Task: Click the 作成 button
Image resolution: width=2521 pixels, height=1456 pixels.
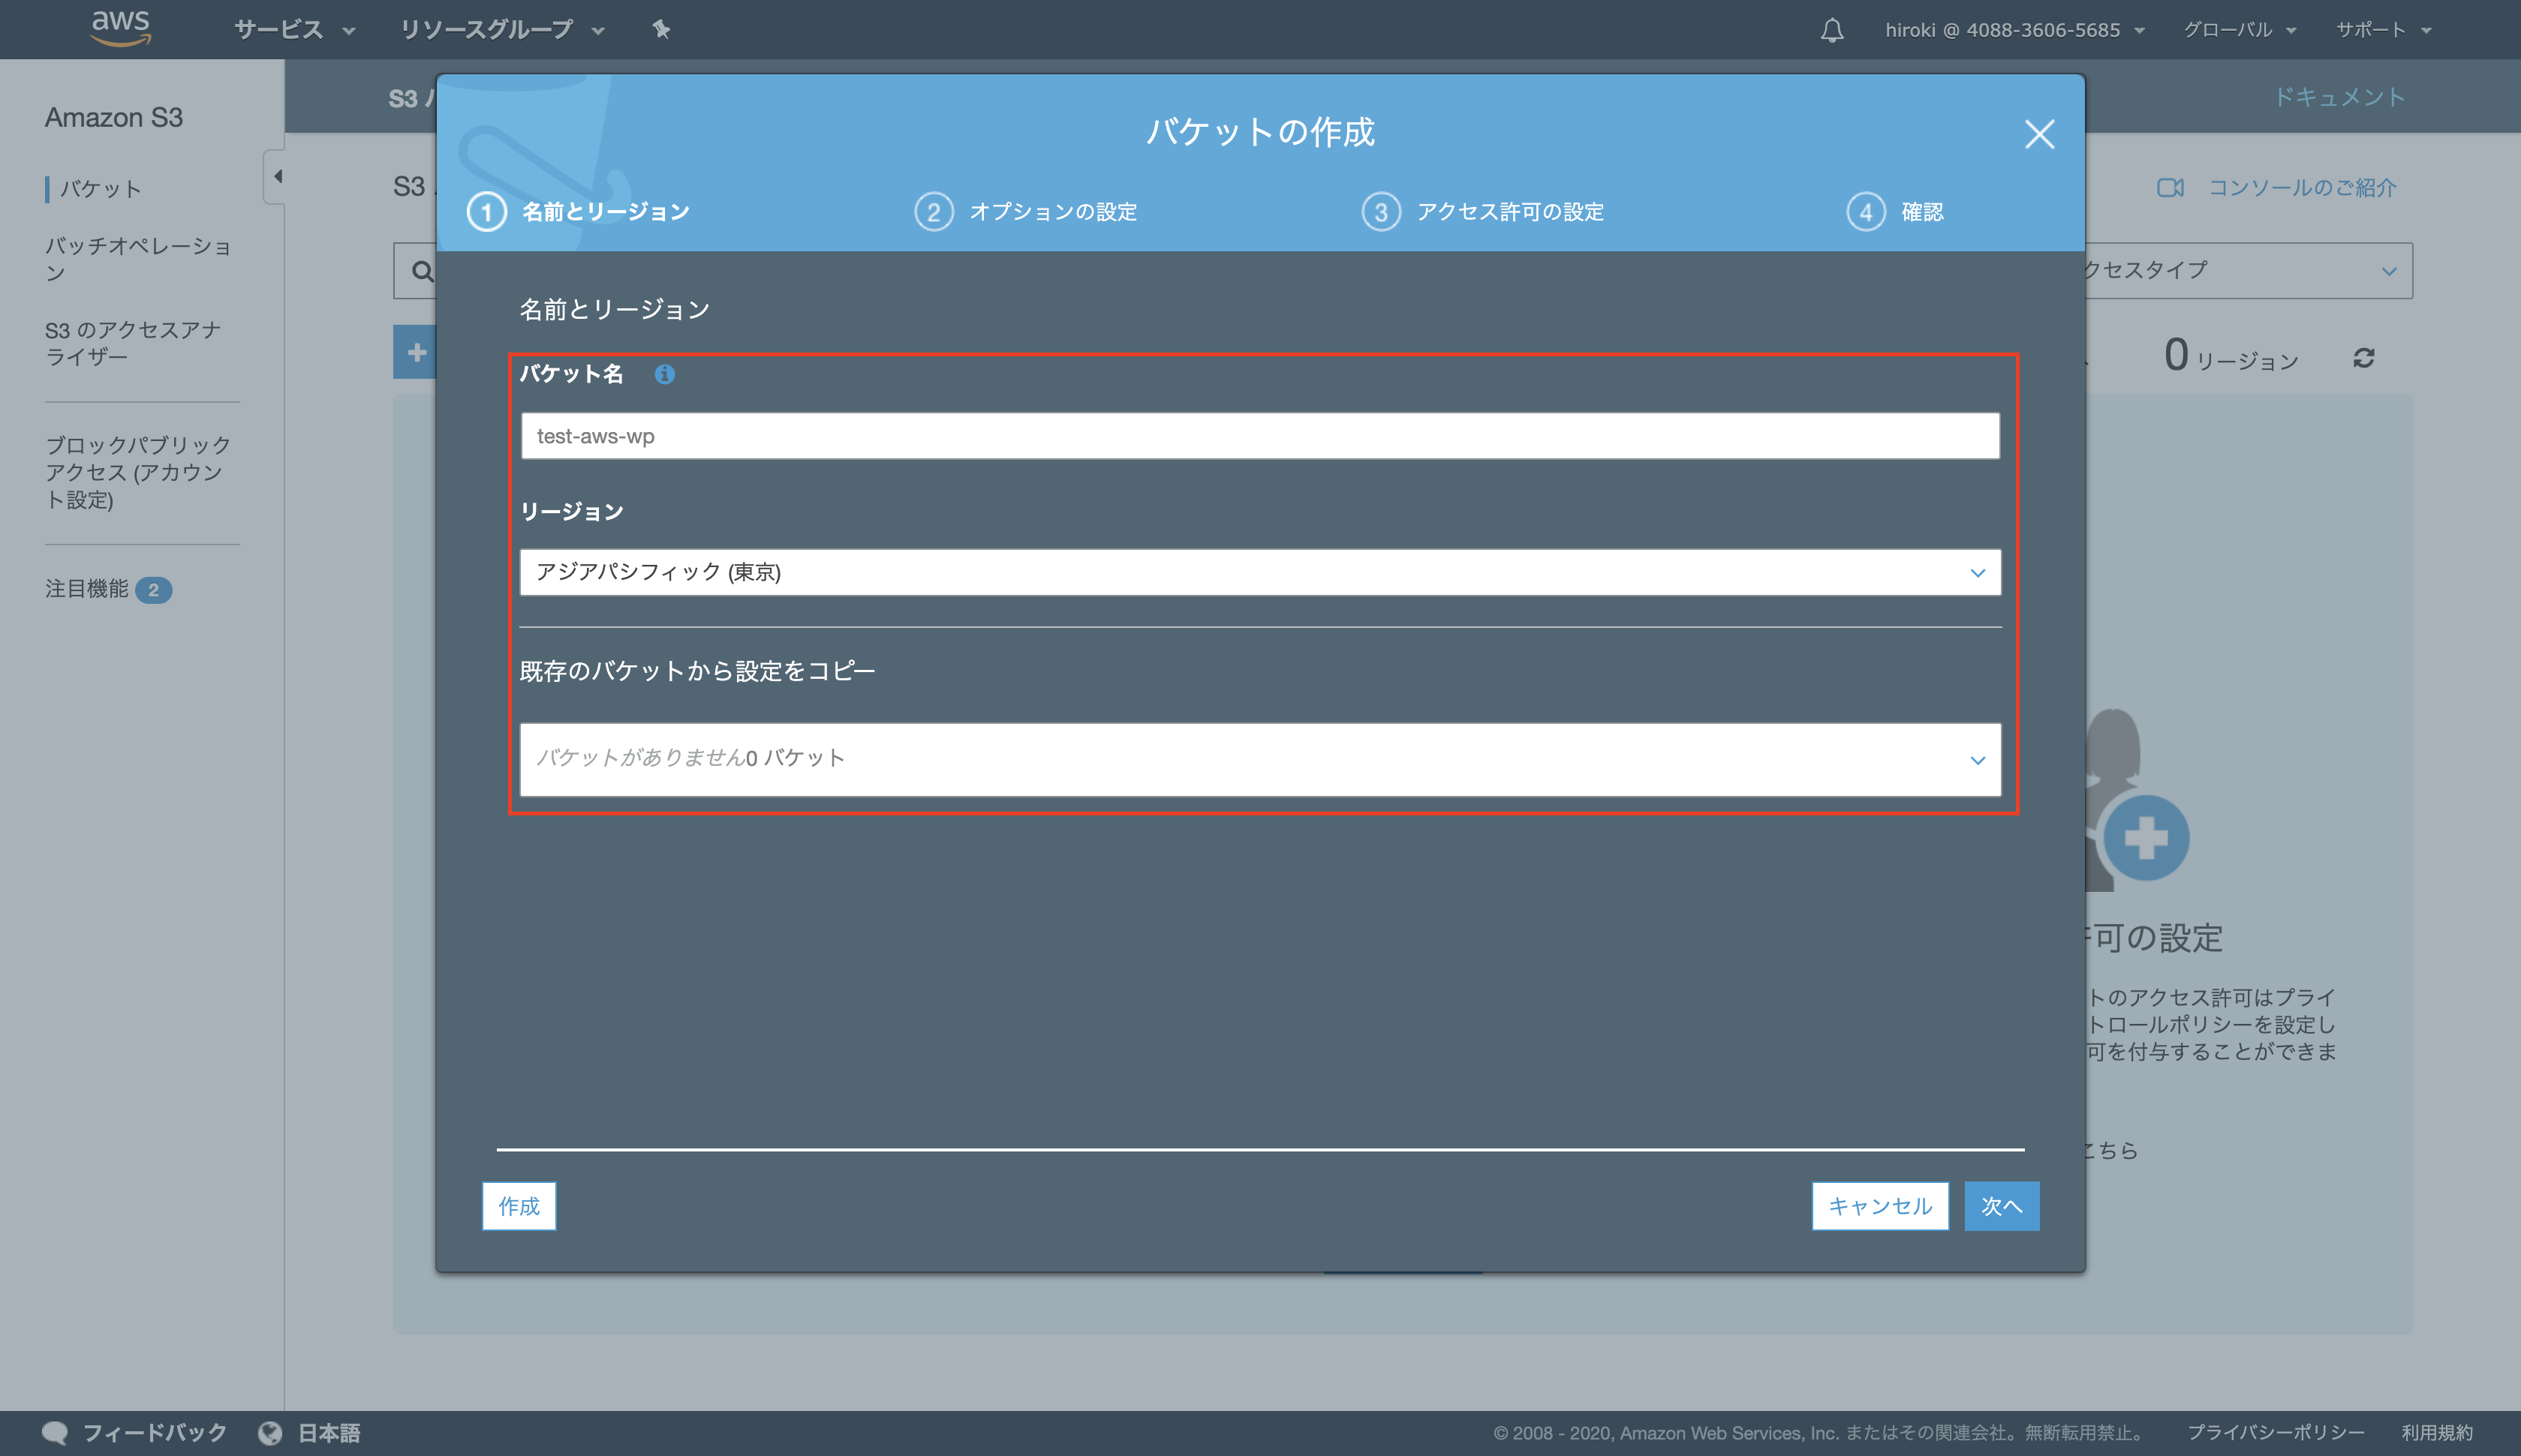Action: 518,1206
